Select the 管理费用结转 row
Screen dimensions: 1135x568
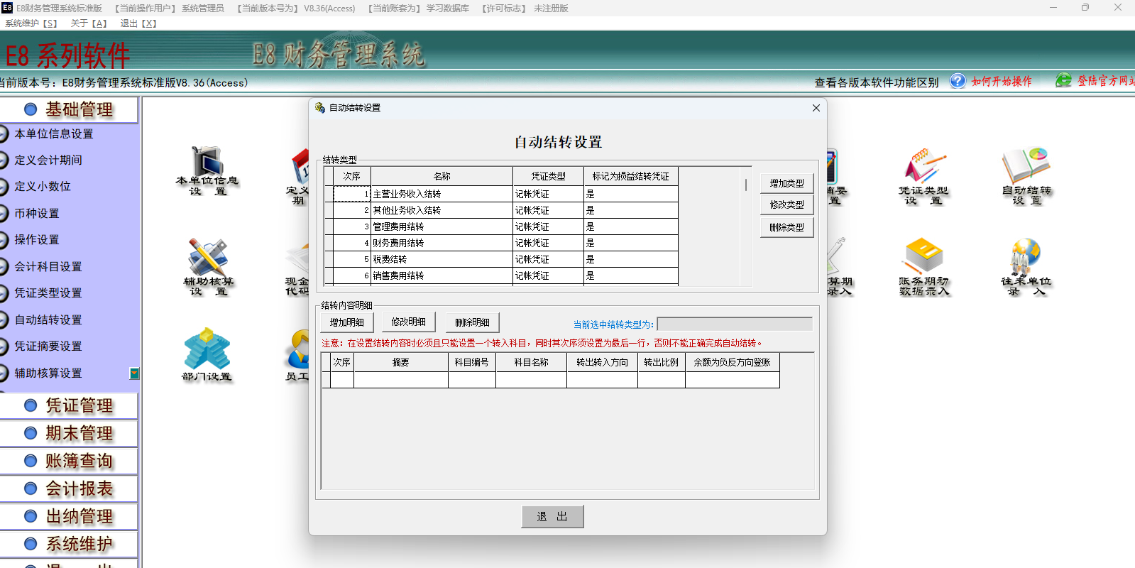tap(440, 226)
